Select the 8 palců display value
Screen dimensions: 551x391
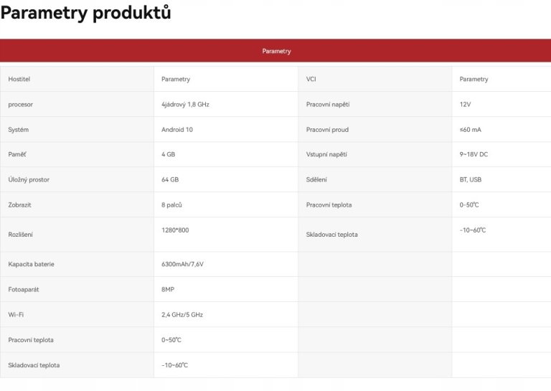[171, 204]
